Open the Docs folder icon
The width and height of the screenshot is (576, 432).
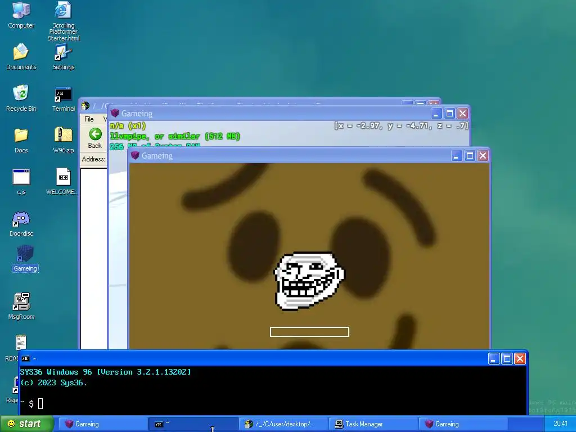(21, 141)
